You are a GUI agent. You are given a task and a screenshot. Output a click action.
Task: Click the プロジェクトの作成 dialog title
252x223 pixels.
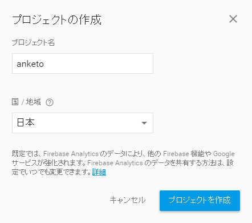[x=56, y=19]
